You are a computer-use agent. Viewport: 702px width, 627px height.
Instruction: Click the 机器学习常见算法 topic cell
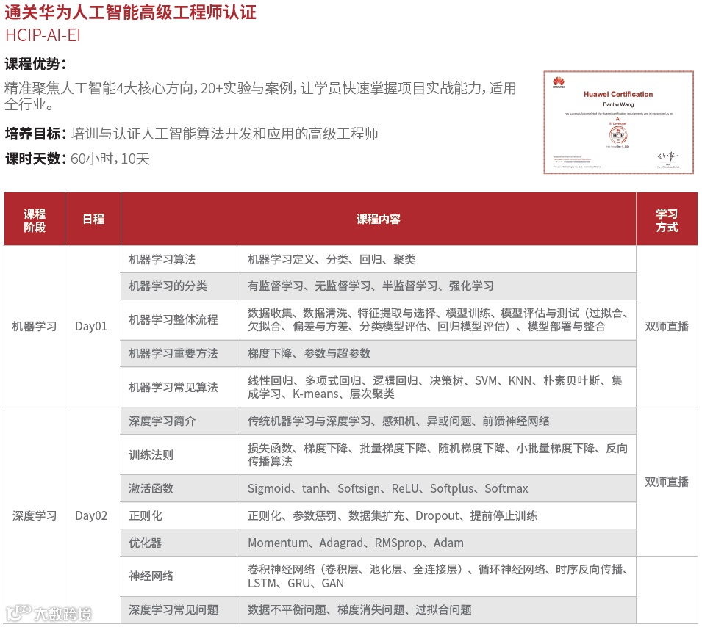[180, 388]
